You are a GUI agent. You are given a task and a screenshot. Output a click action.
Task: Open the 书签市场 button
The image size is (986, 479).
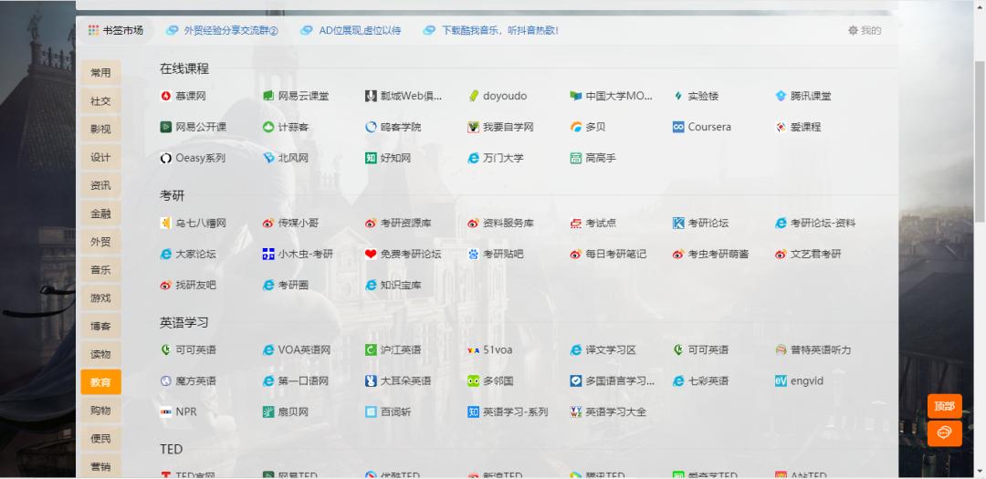coord(116,30)
